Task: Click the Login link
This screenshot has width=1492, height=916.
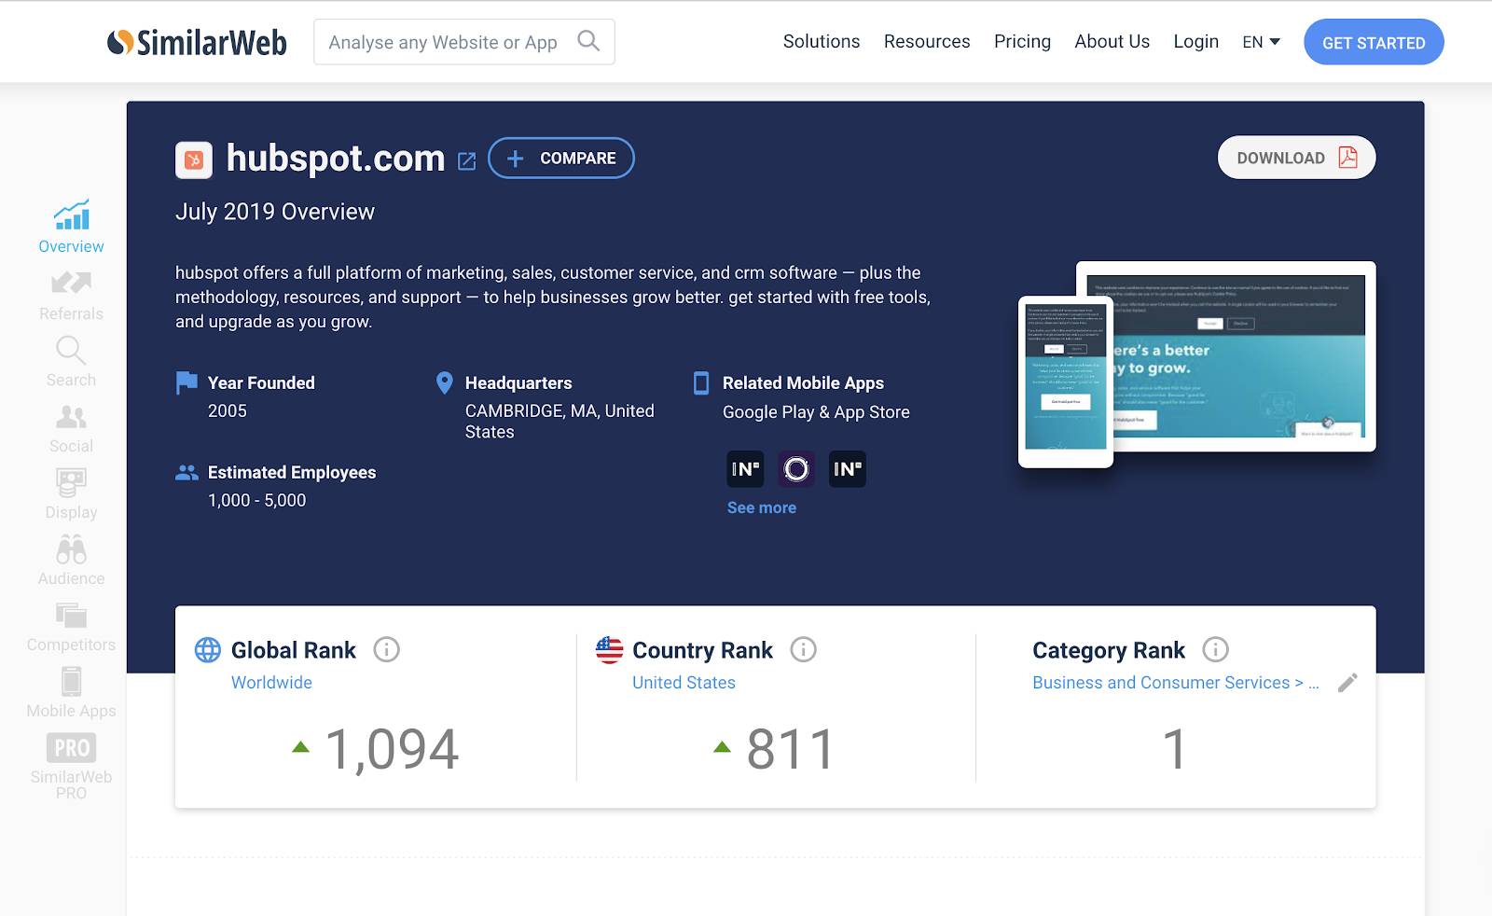Action: [x=1195, y=41]
